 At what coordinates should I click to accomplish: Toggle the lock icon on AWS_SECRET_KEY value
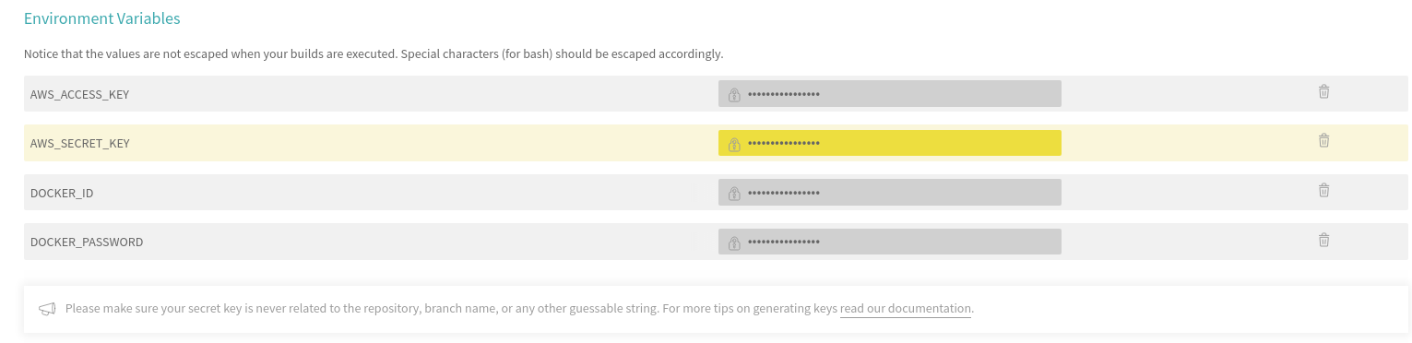[734, 144]
